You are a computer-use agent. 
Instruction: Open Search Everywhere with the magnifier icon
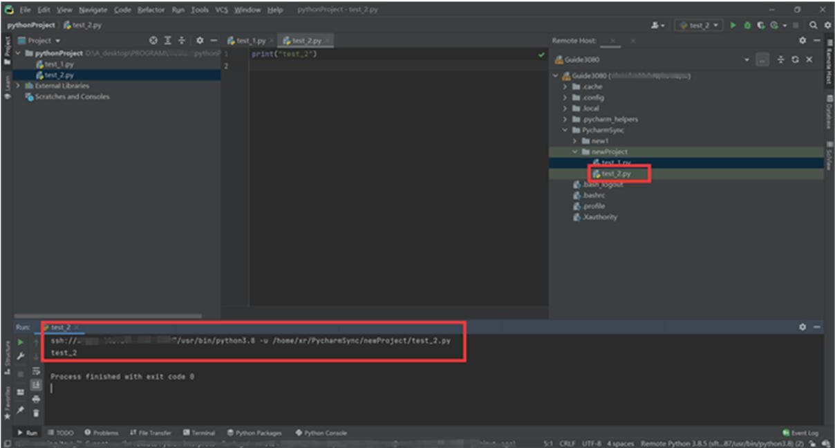tap(814, 26)
